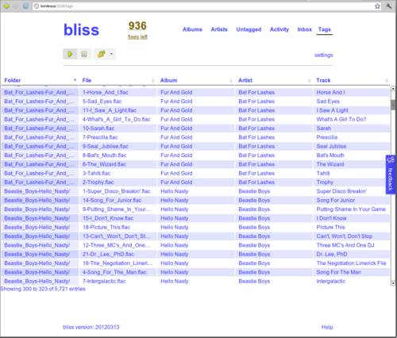Select file 1-Horse_And_I.flac
Image resolution: width=397 pixels, height=338 pixels.
[x=118, y=92]
